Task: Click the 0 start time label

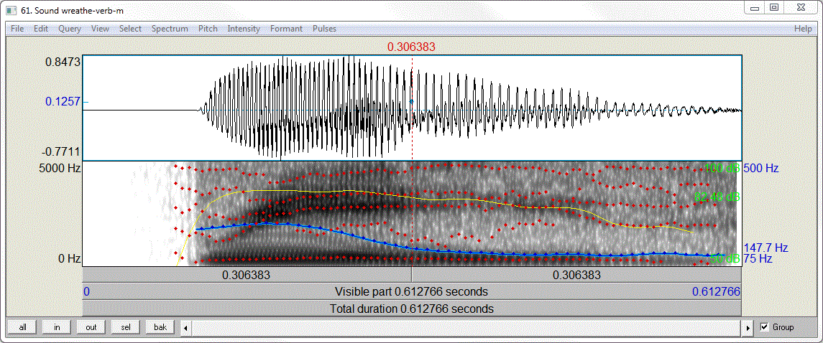Action: (x=86, y=291)
